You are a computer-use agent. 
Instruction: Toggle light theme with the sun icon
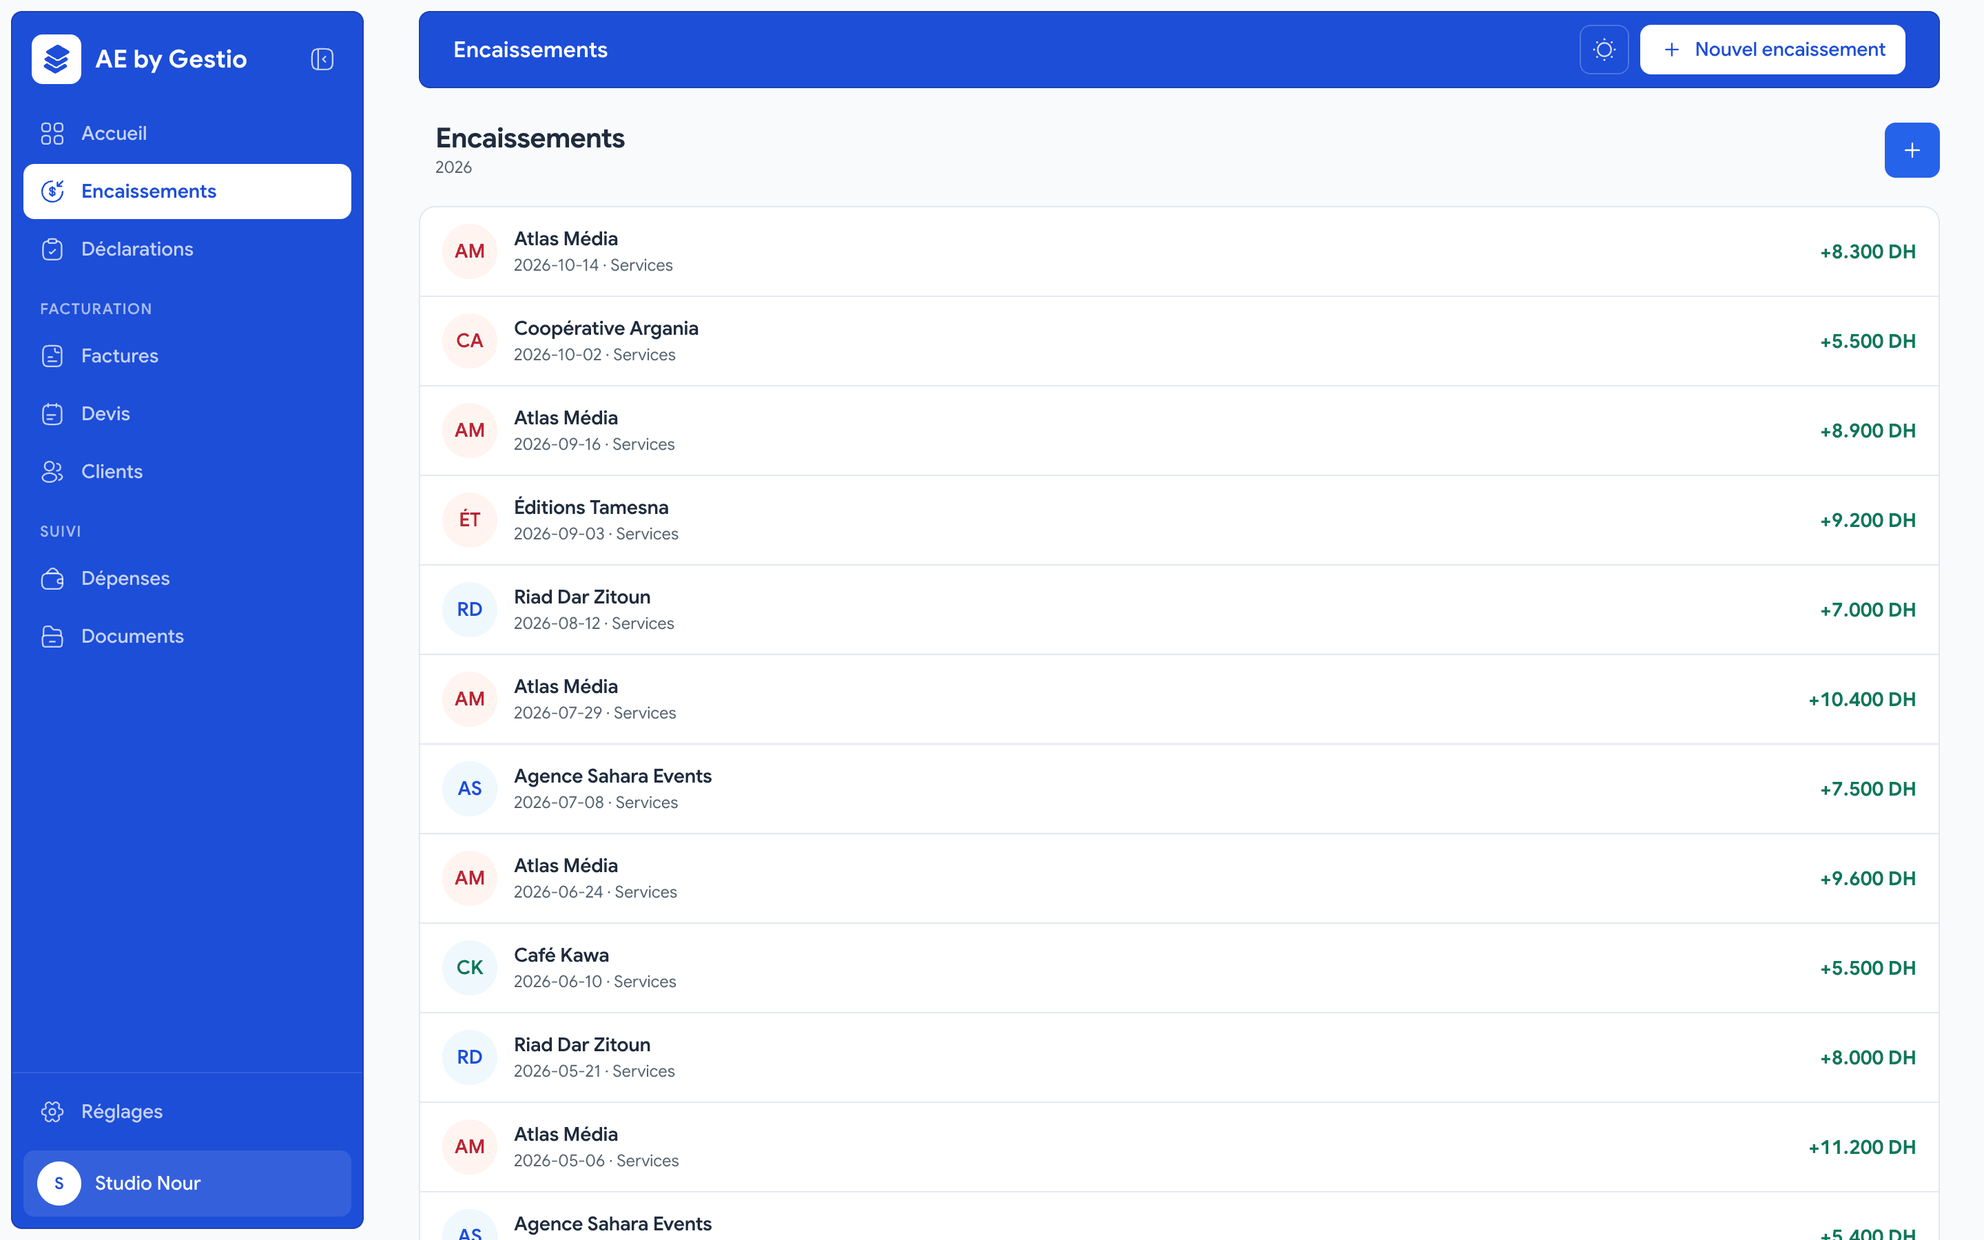point(1604,50)
